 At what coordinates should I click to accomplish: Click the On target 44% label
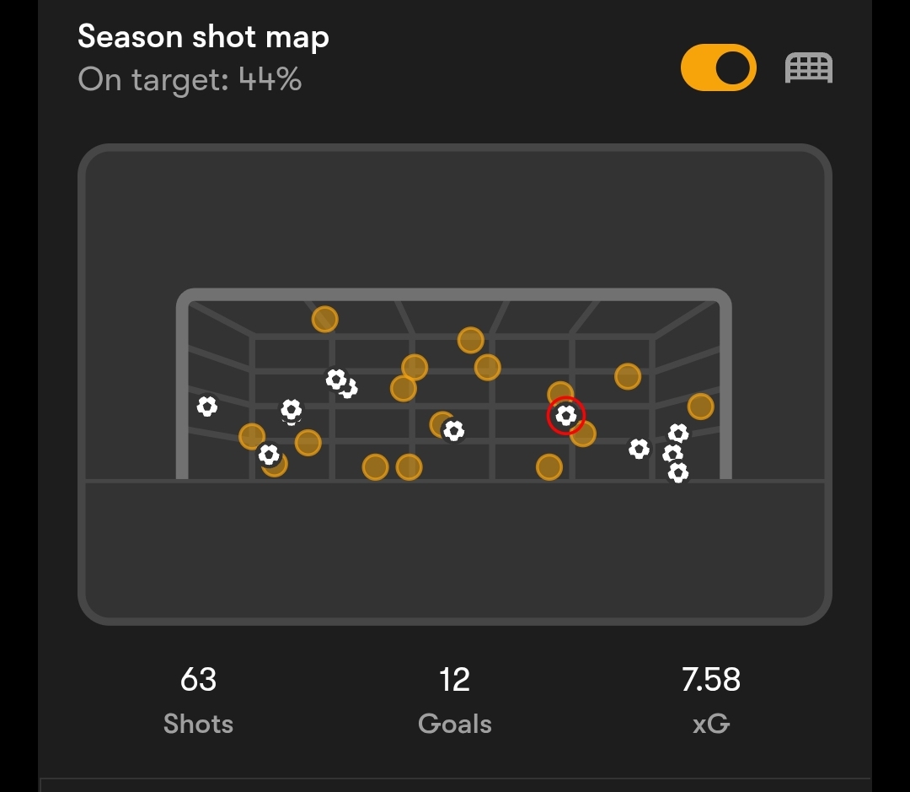pyautogui.click(x=190, y=79)
